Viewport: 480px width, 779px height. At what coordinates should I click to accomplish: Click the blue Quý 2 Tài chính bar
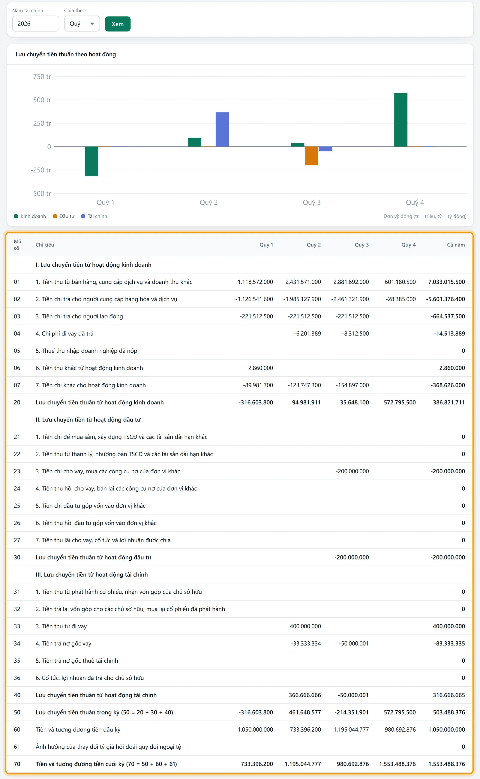tap(222, 130)
